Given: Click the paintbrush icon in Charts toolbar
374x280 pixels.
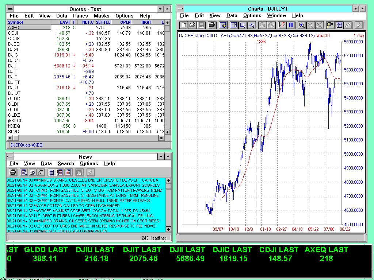Looking at the screenshot, I should [330, 25].
